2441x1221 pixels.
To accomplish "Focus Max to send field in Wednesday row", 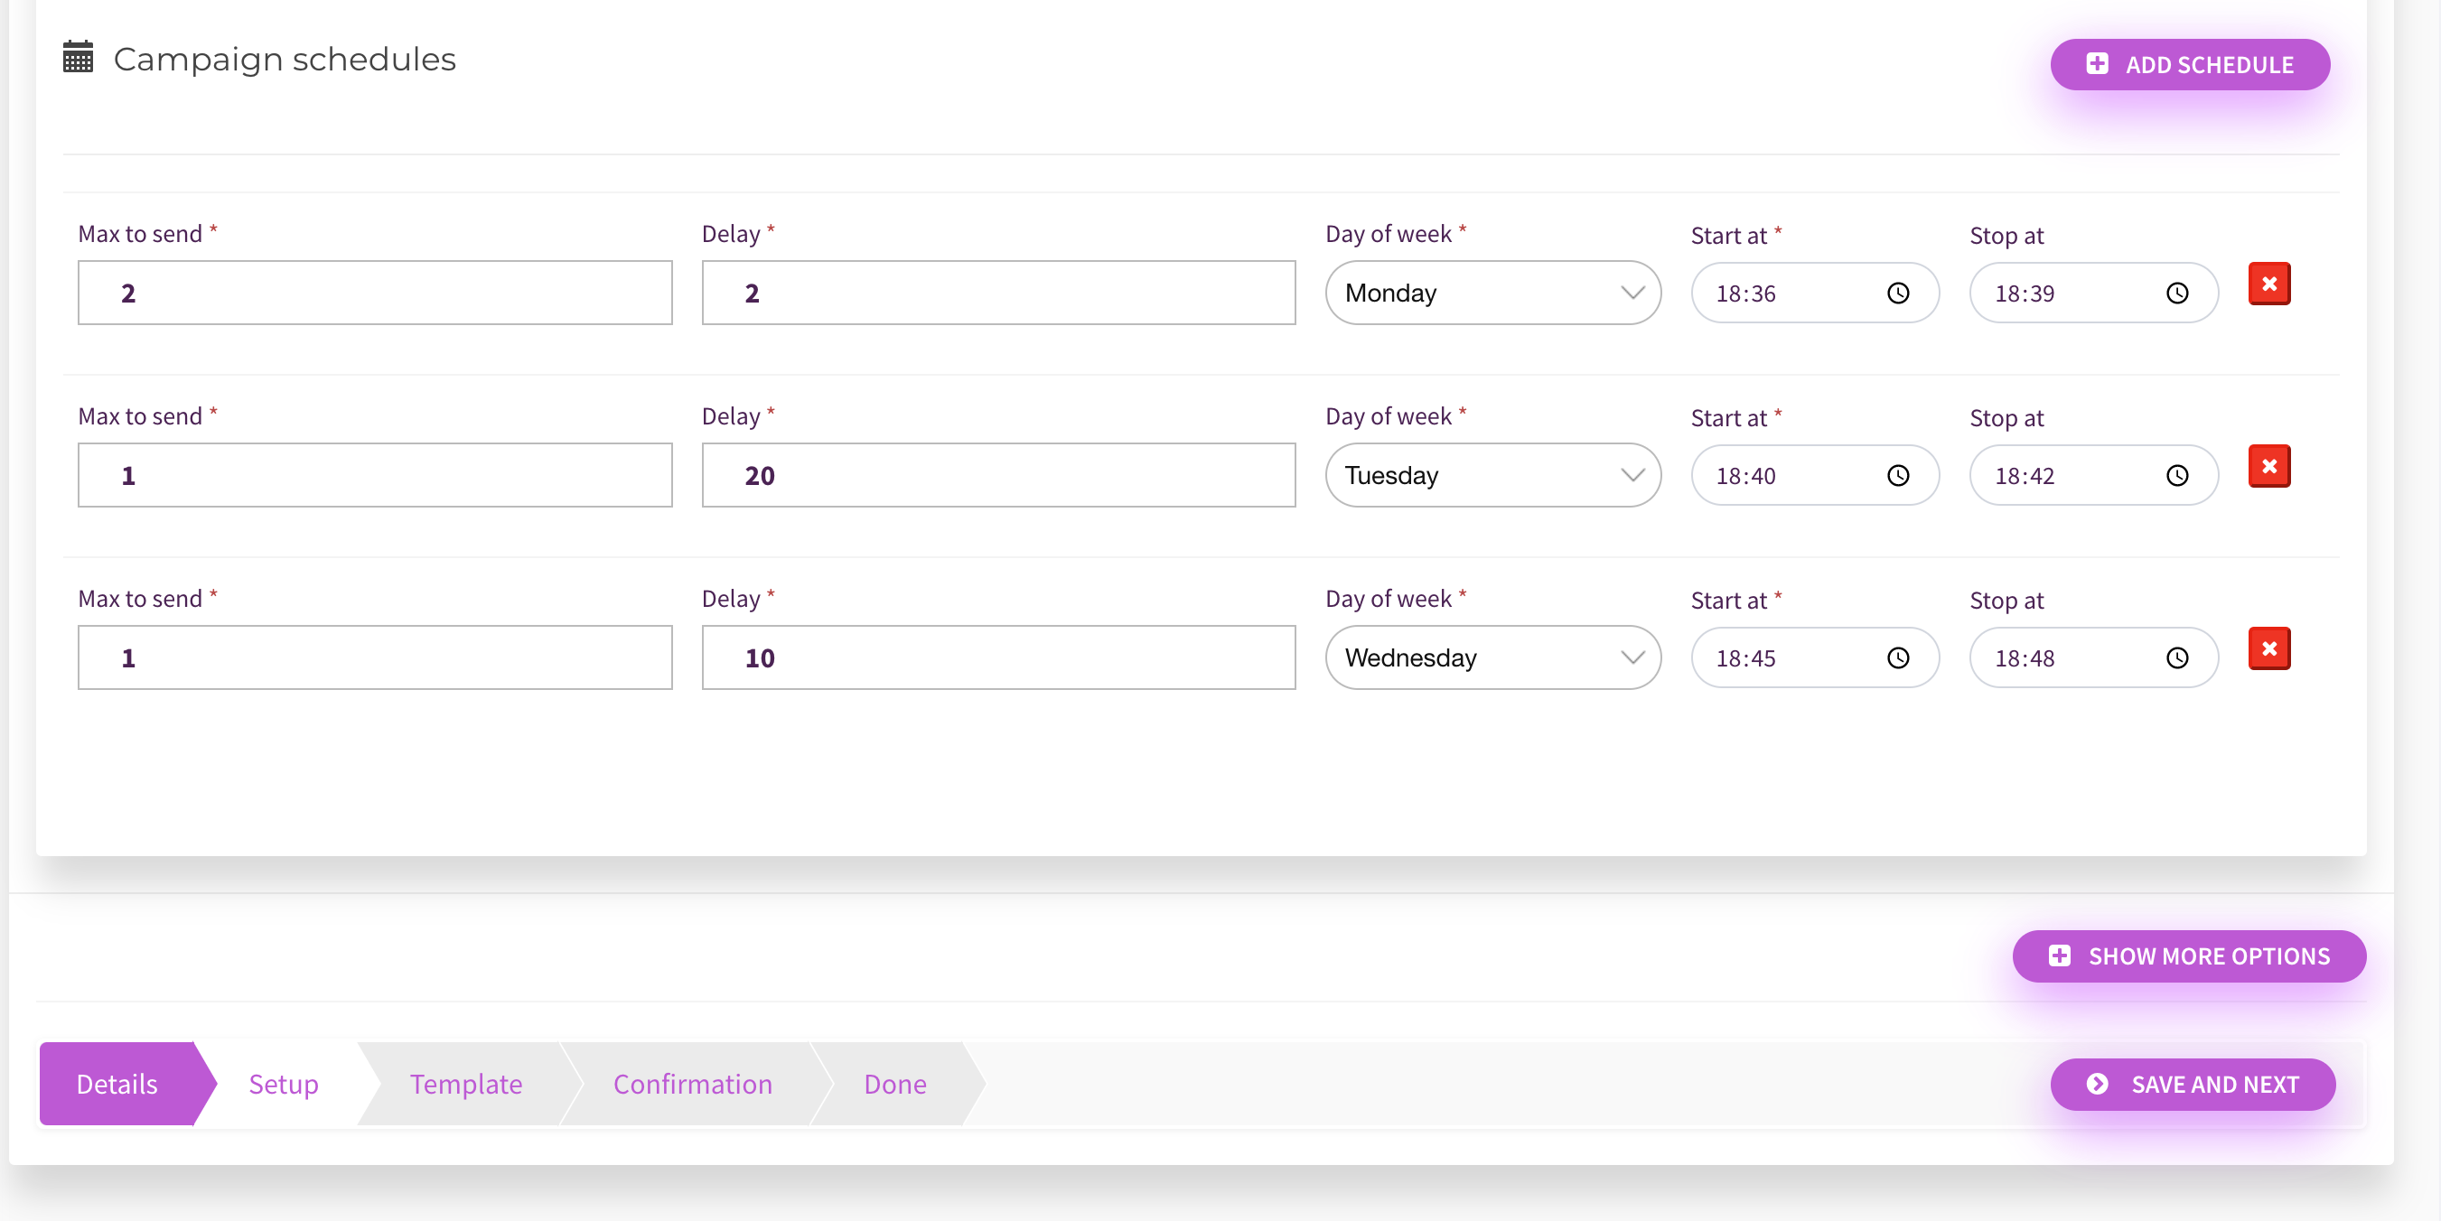I will coord(375,657).
